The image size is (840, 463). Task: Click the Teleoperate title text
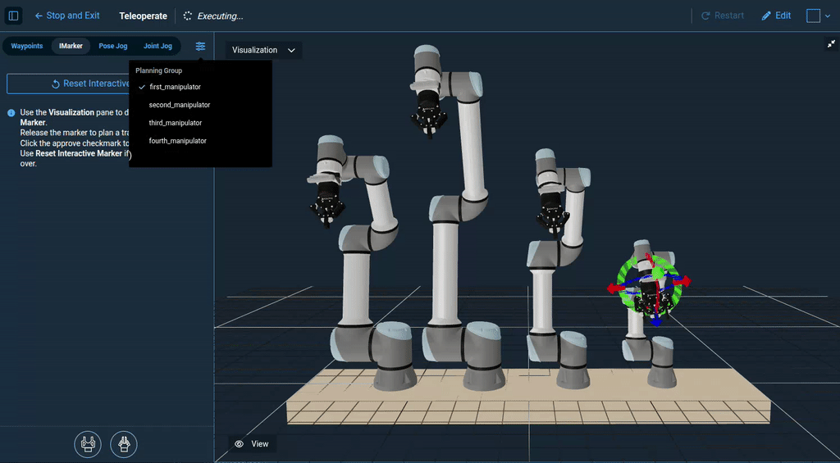pyautogui.click(x=143, y=16)
